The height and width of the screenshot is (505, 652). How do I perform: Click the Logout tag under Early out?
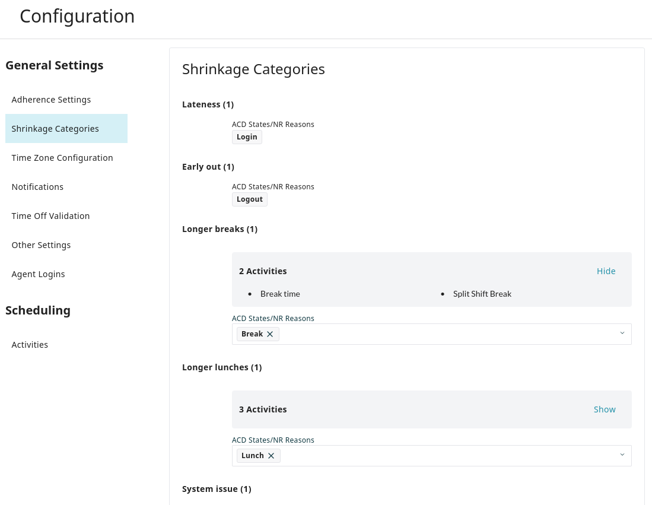pos(249,199)
